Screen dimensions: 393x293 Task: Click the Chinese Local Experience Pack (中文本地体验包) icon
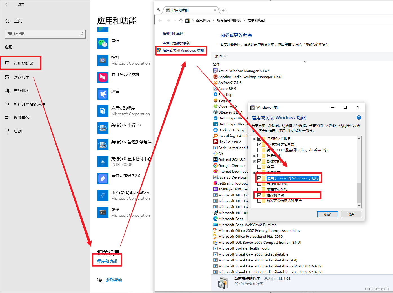coord(103,196)
